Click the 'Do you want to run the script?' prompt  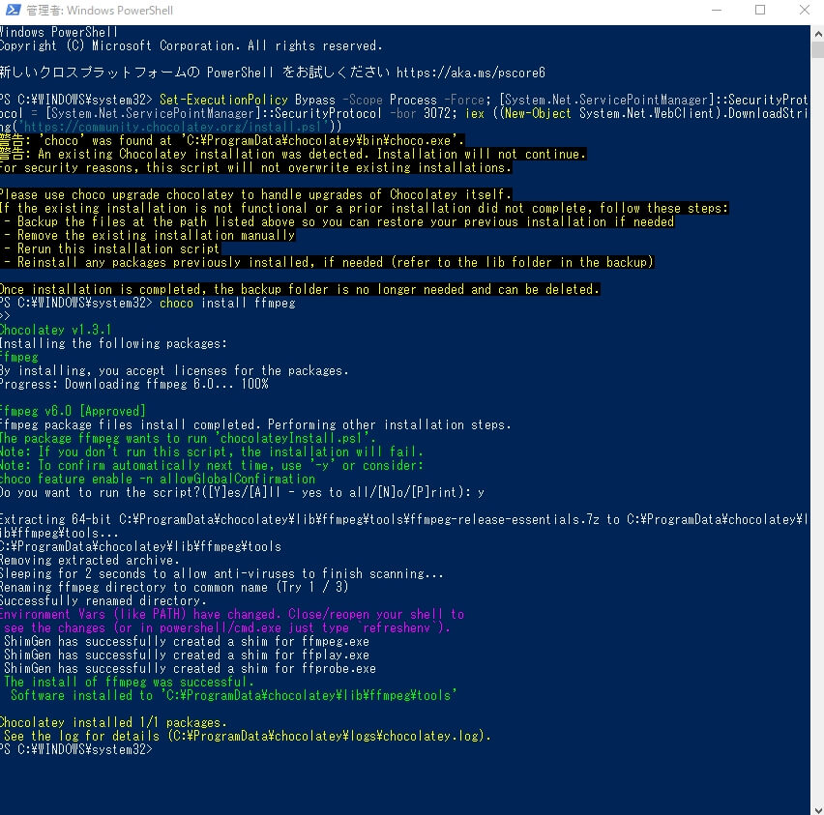click(x=242, y=492)
